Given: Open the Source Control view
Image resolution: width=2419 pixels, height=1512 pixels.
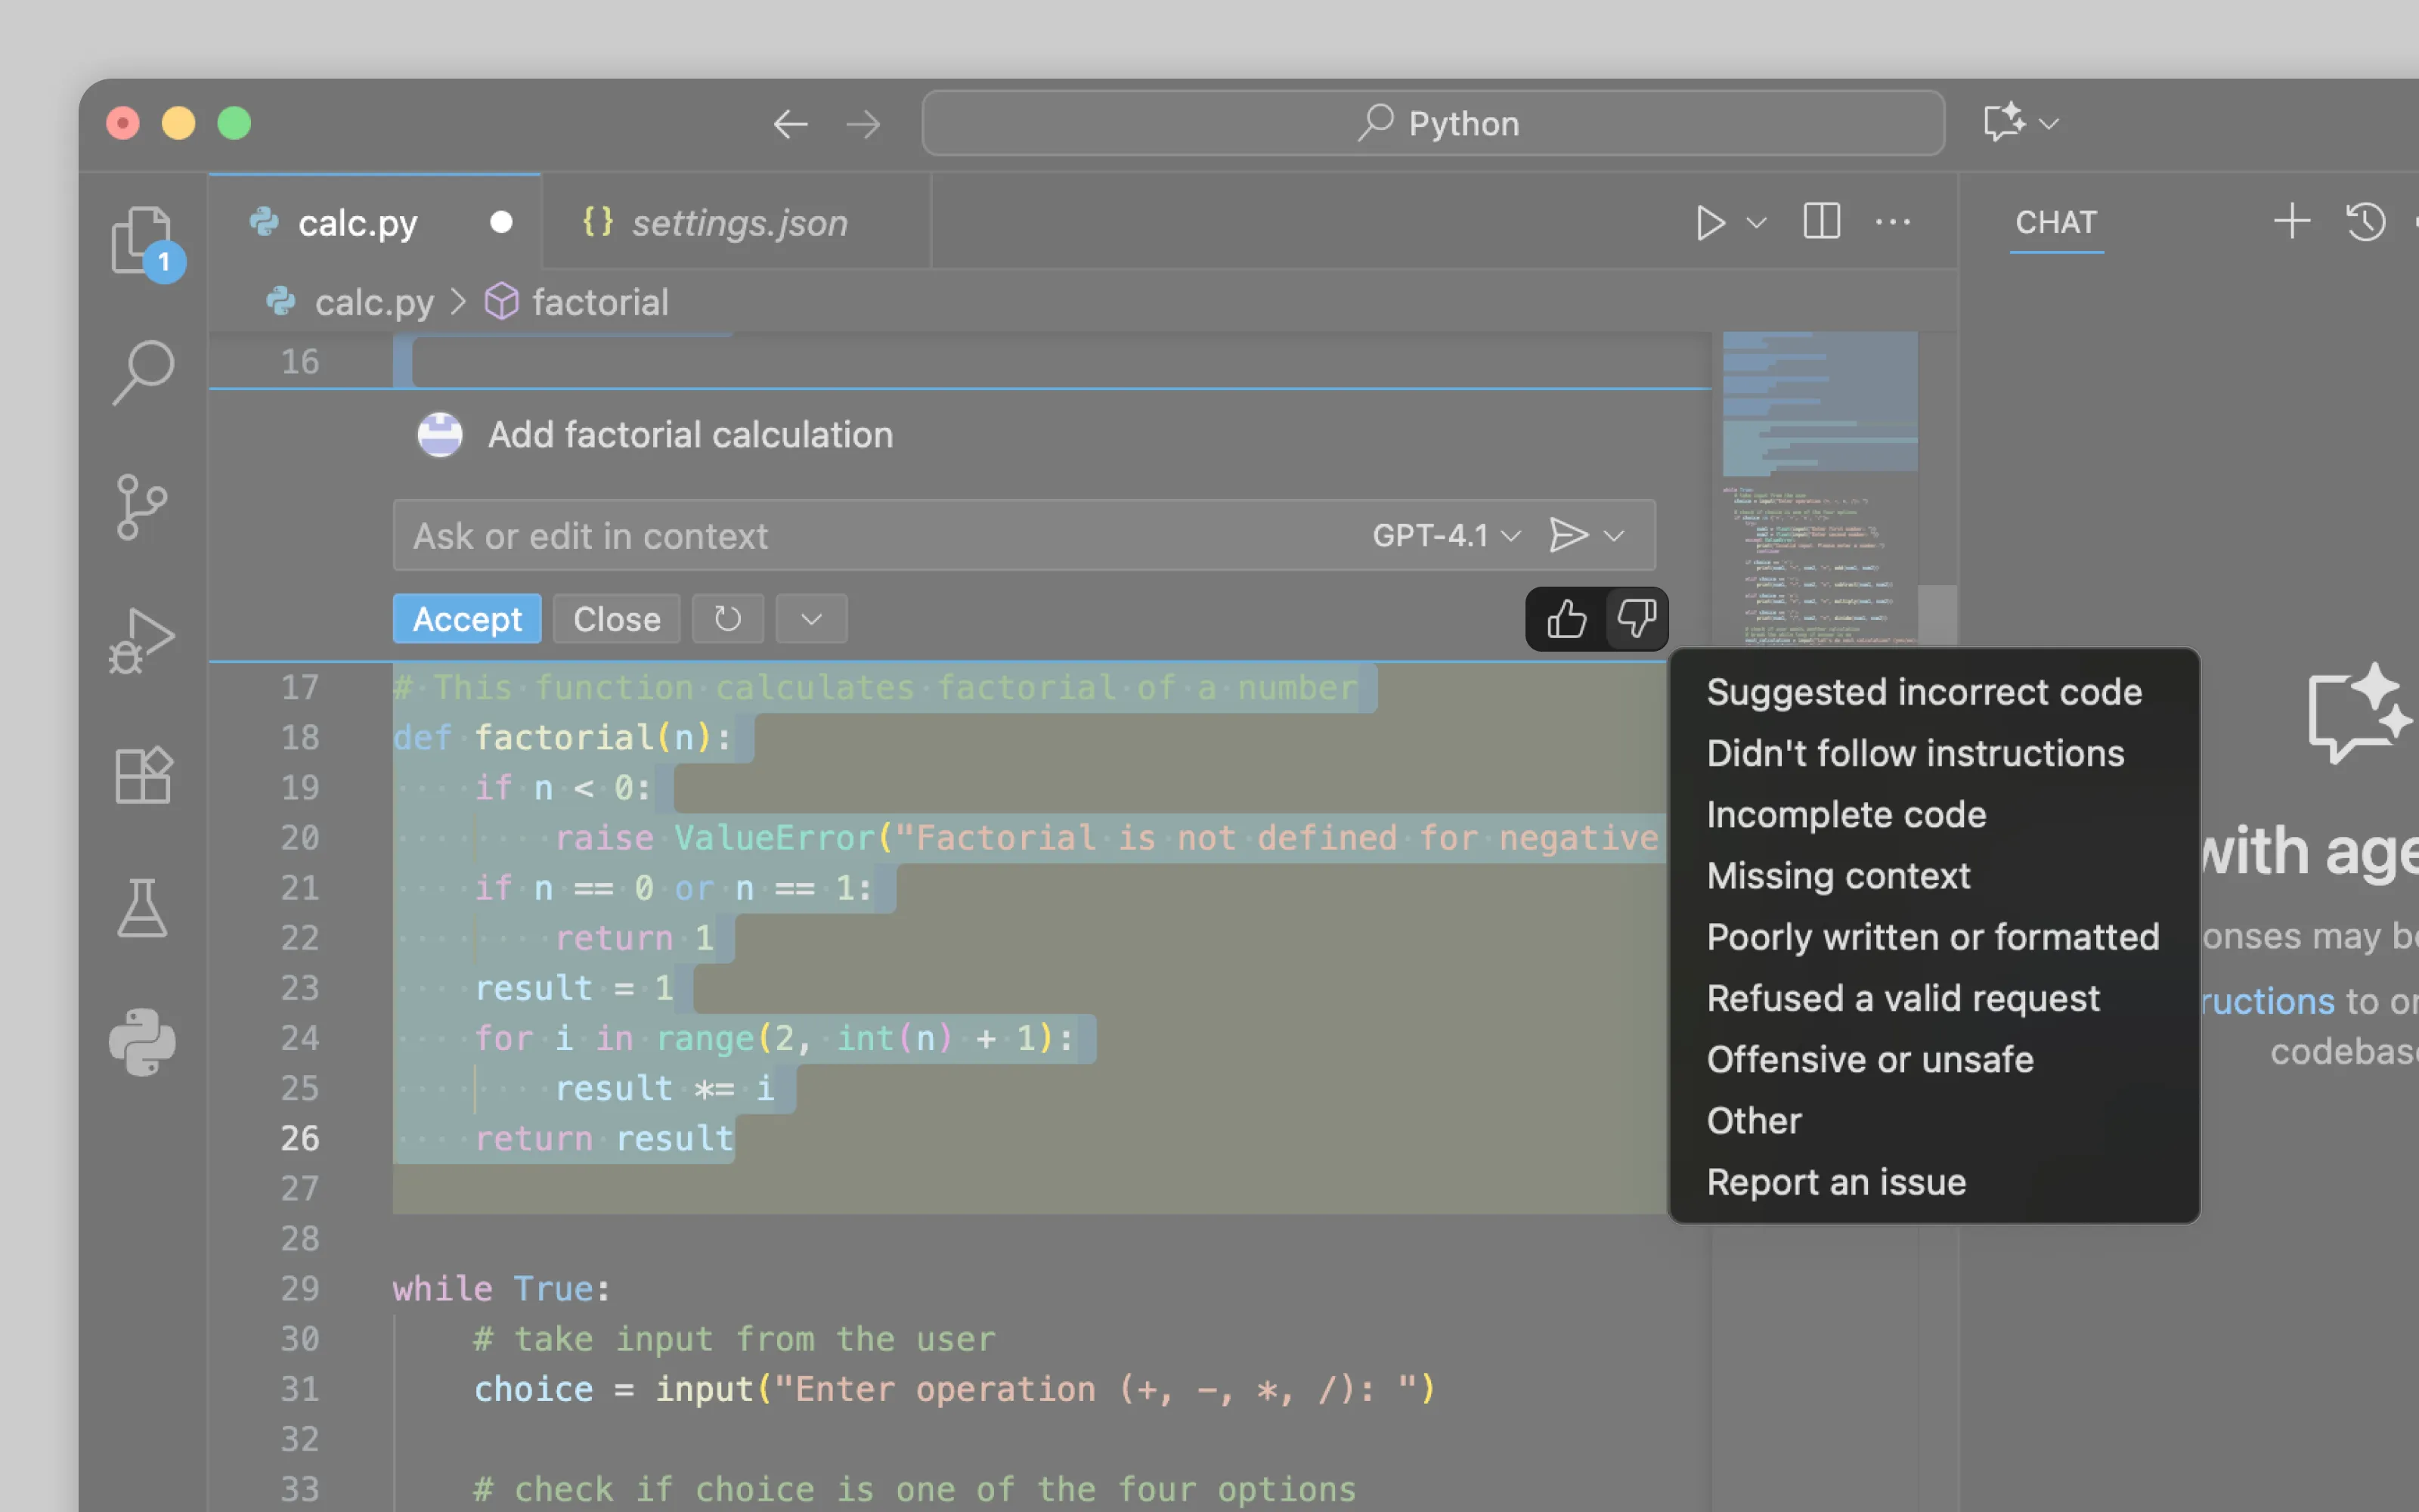Looking at the screenshot, I should point(142,507).
